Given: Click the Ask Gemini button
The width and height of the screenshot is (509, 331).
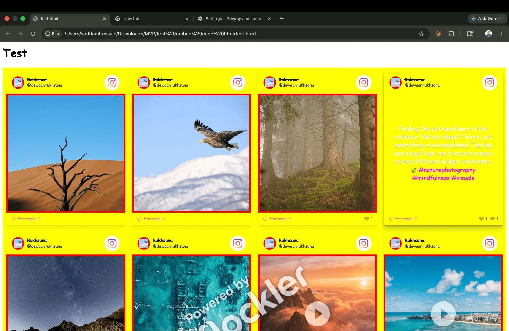Looking at the screenshot, I should pyautogui.click(x=487, y=19).
